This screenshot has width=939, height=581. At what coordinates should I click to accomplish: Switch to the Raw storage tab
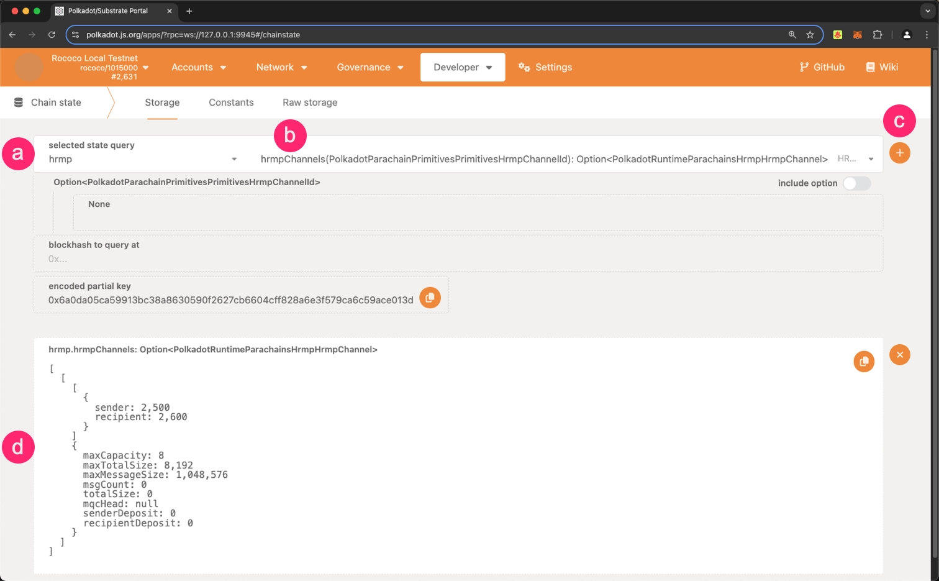310,103
